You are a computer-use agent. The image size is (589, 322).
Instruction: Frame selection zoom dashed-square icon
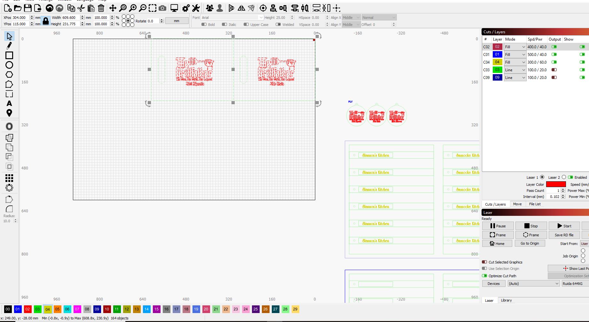(x=153, y=8)
